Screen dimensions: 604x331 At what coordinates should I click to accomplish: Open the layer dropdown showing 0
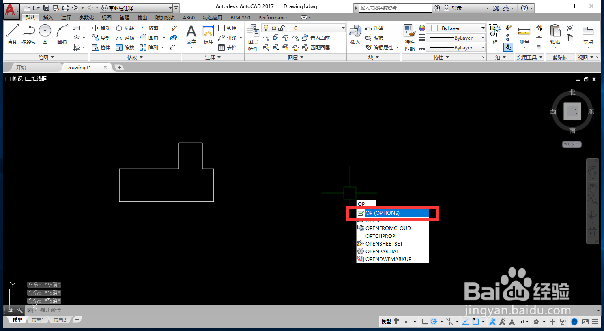point(303,28)
